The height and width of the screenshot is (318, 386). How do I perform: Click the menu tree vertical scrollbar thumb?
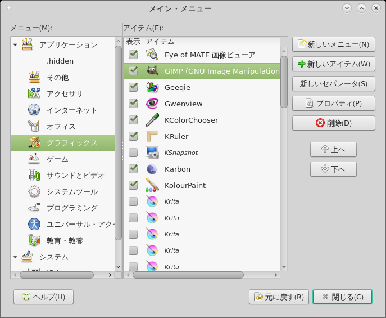tap(118, 143)
